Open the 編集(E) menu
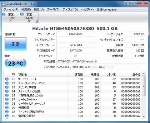This screenshot has width=150, height=123. tap(26, 10)
